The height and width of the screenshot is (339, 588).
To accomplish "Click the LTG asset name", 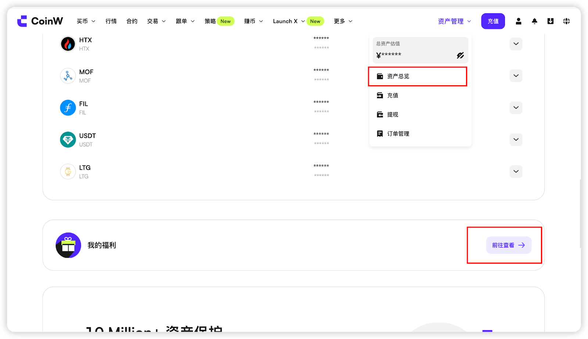I will (x=85, y=168).
